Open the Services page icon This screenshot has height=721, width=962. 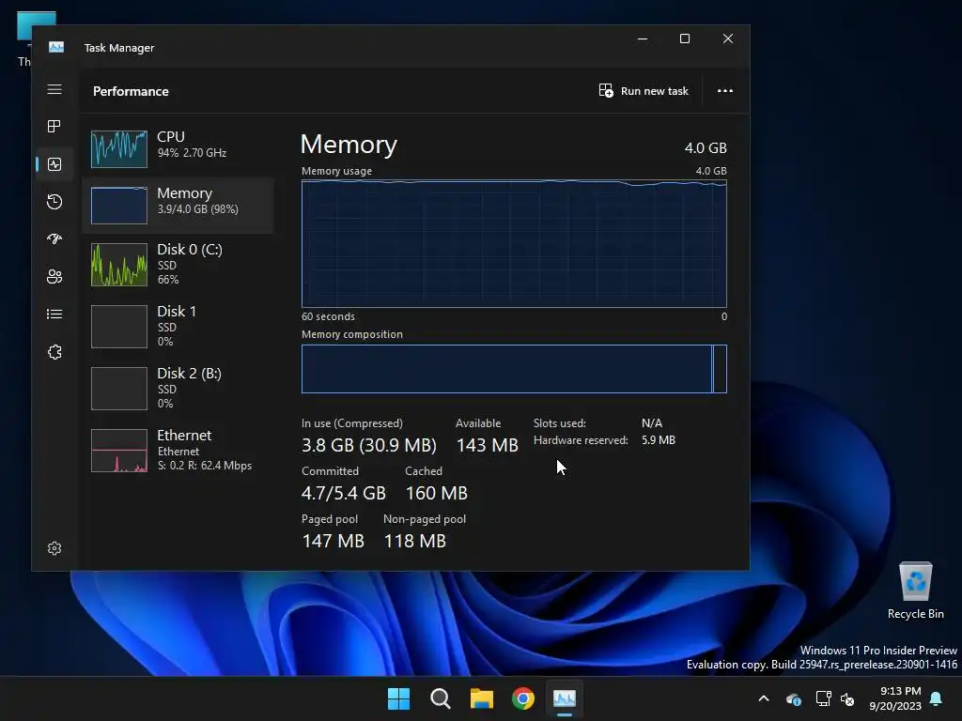[x=54, y=352]
